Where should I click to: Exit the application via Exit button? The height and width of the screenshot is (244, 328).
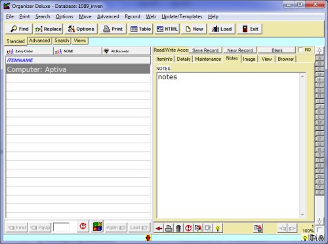(250, 29)
